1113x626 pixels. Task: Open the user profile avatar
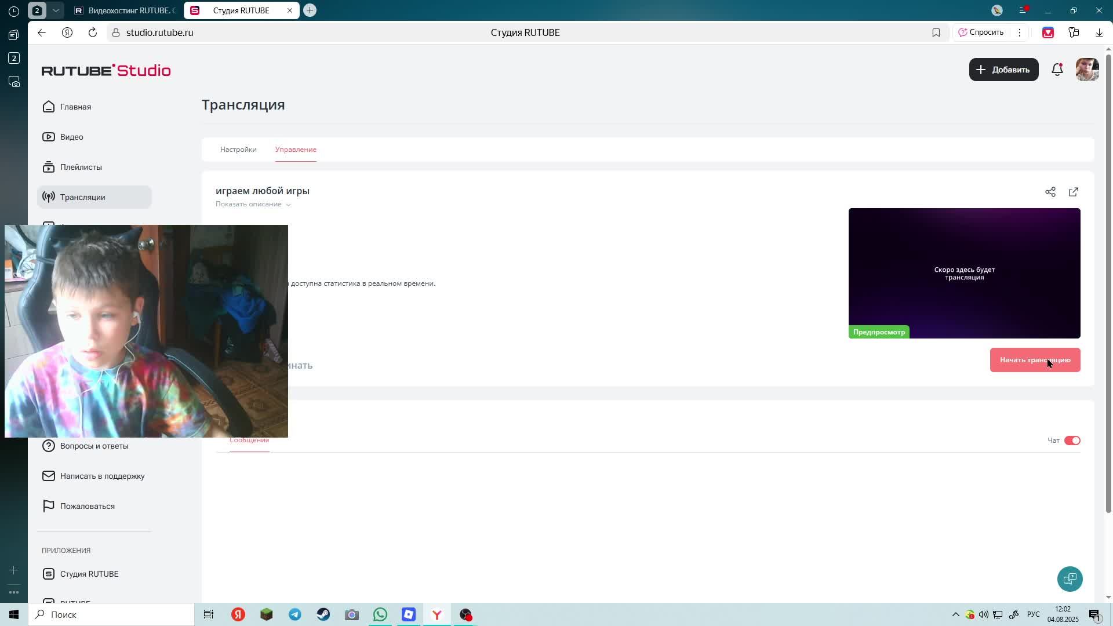tap(1086, 70)
